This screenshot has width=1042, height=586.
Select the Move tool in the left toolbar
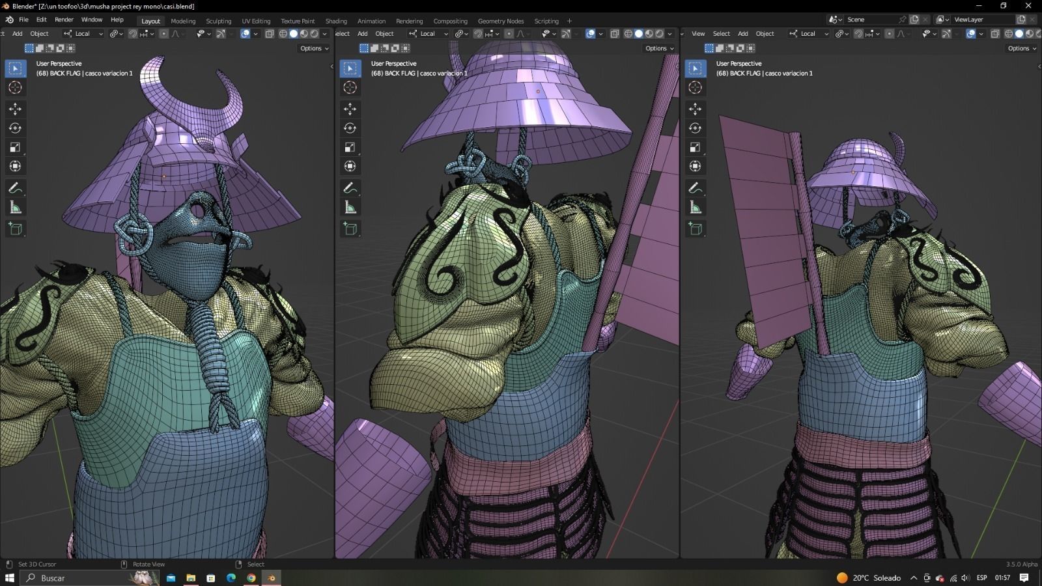(x=15, y=109)
